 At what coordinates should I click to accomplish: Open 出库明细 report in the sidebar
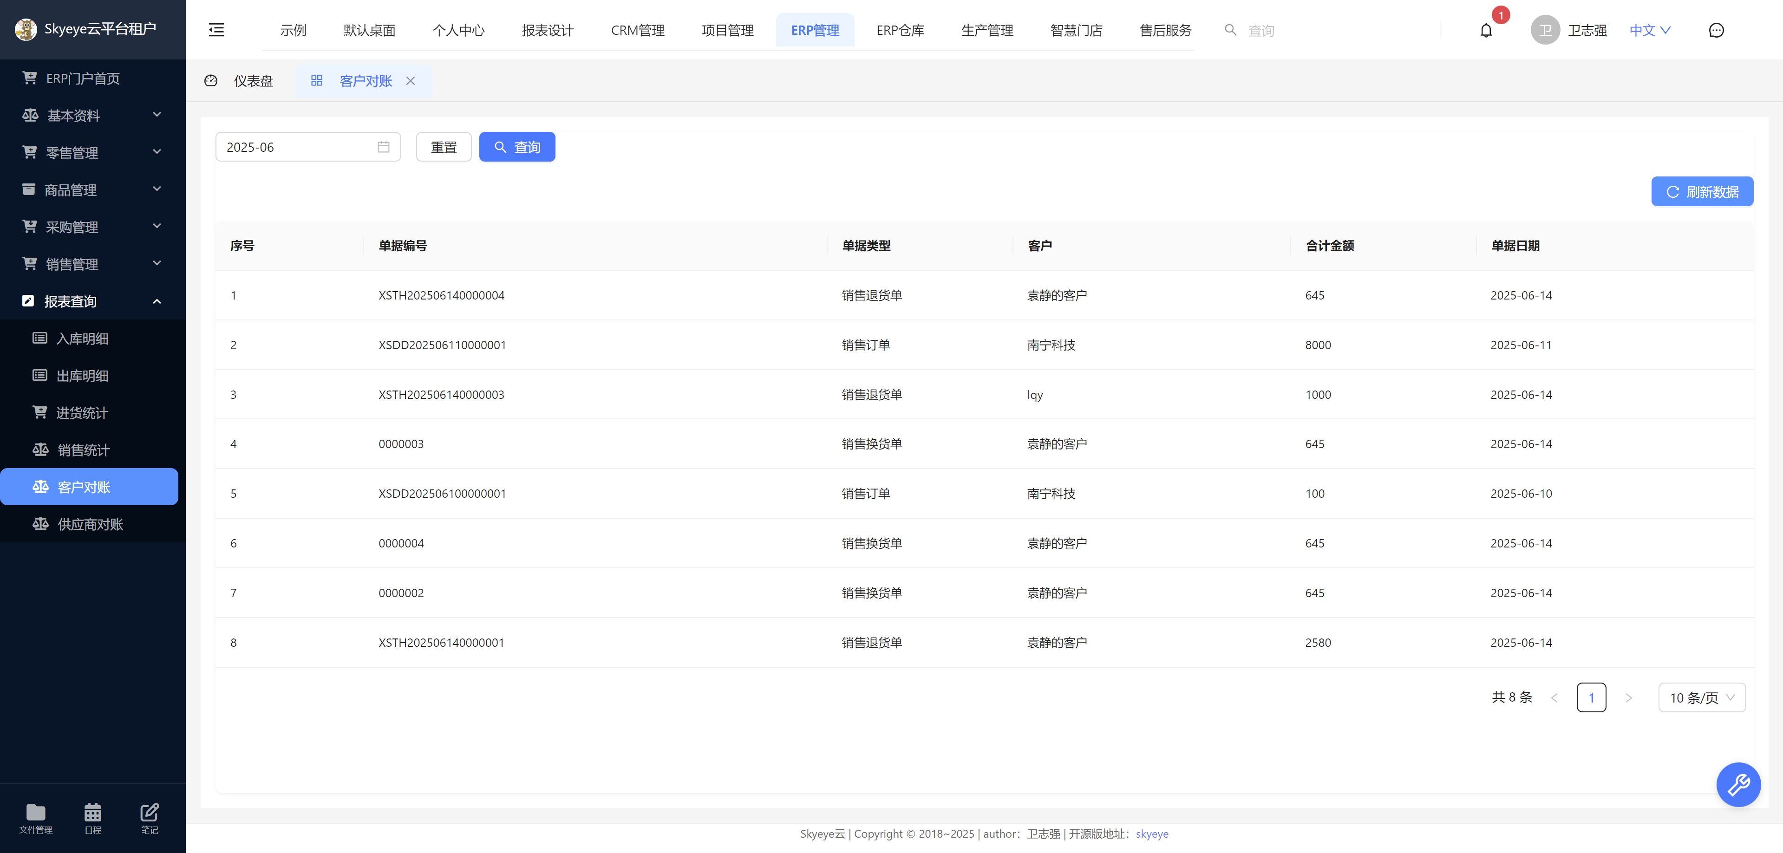coord(93,376)
